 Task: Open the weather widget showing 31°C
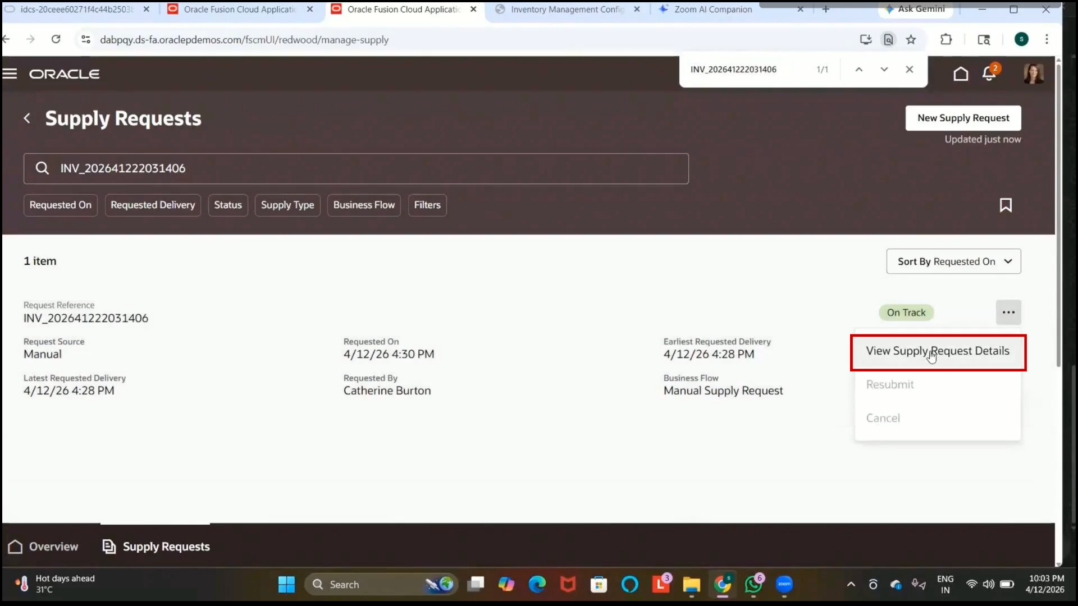click(x=55, y=584)
